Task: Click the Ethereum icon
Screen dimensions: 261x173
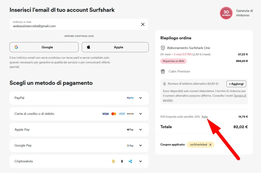Action: (122, 161)
